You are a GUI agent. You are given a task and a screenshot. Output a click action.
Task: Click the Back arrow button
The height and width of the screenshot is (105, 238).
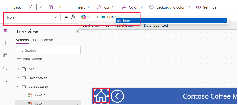coord(13,7)
